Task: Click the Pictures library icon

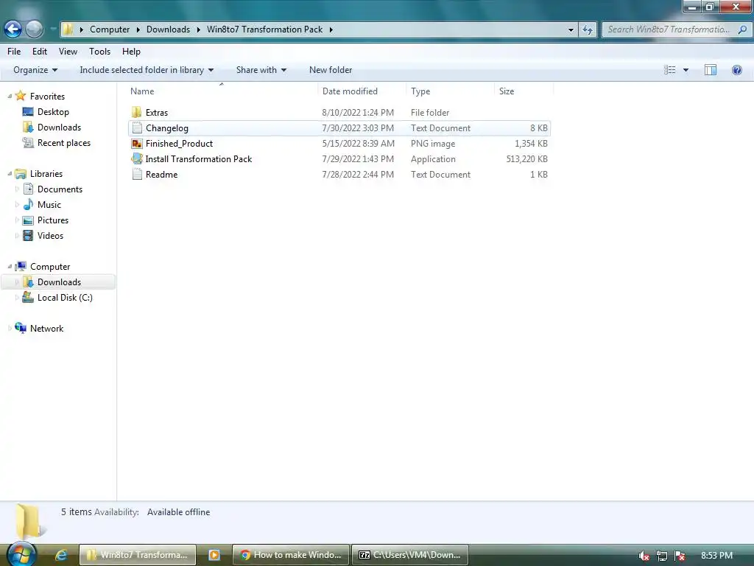Action: coord(29,220)
